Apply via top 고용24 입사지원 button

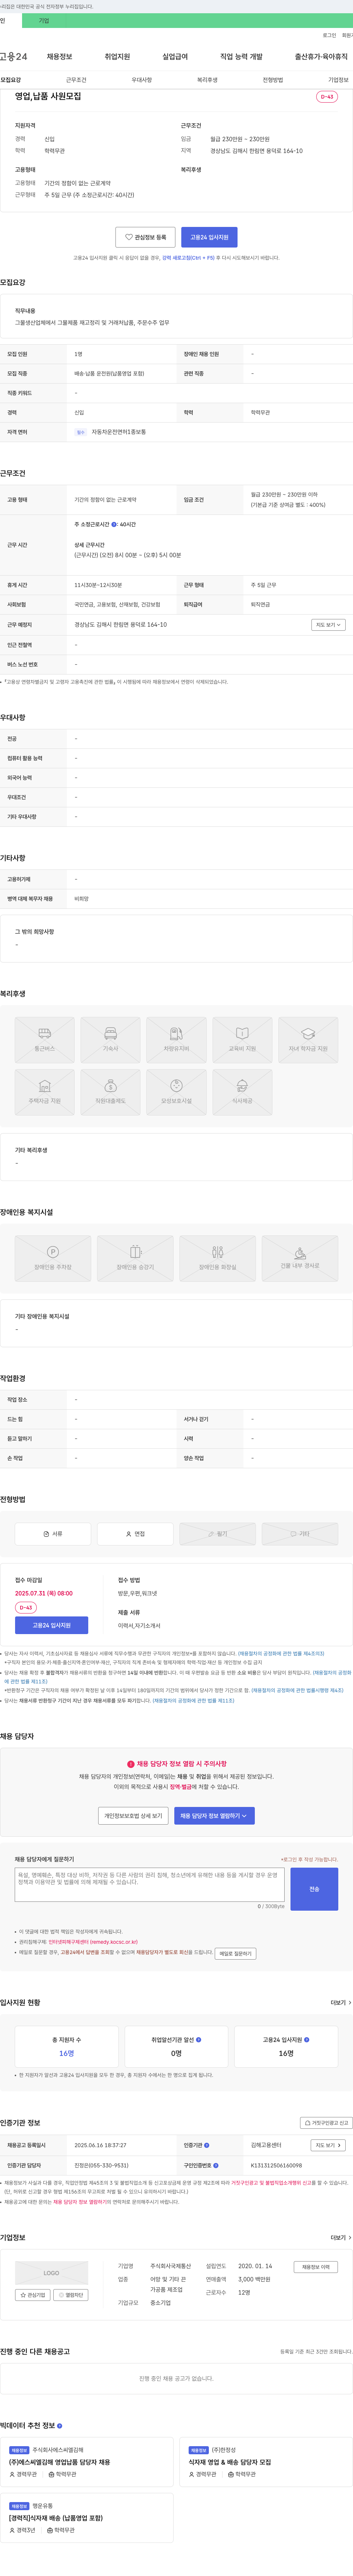209,237
